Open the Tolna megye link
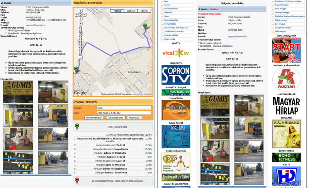Image resolution: width=309 pixels, height=188 pixels. click(281, 20)
